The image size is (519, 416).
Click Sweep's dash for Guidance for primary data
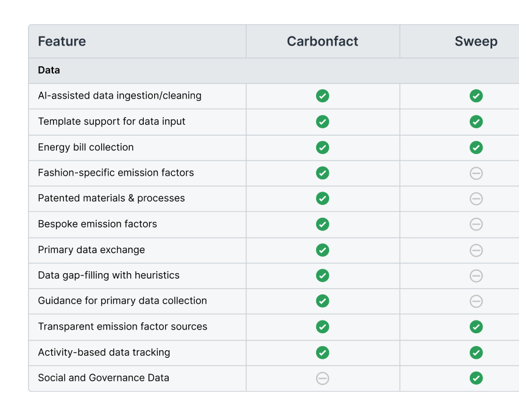pos(476,301)
